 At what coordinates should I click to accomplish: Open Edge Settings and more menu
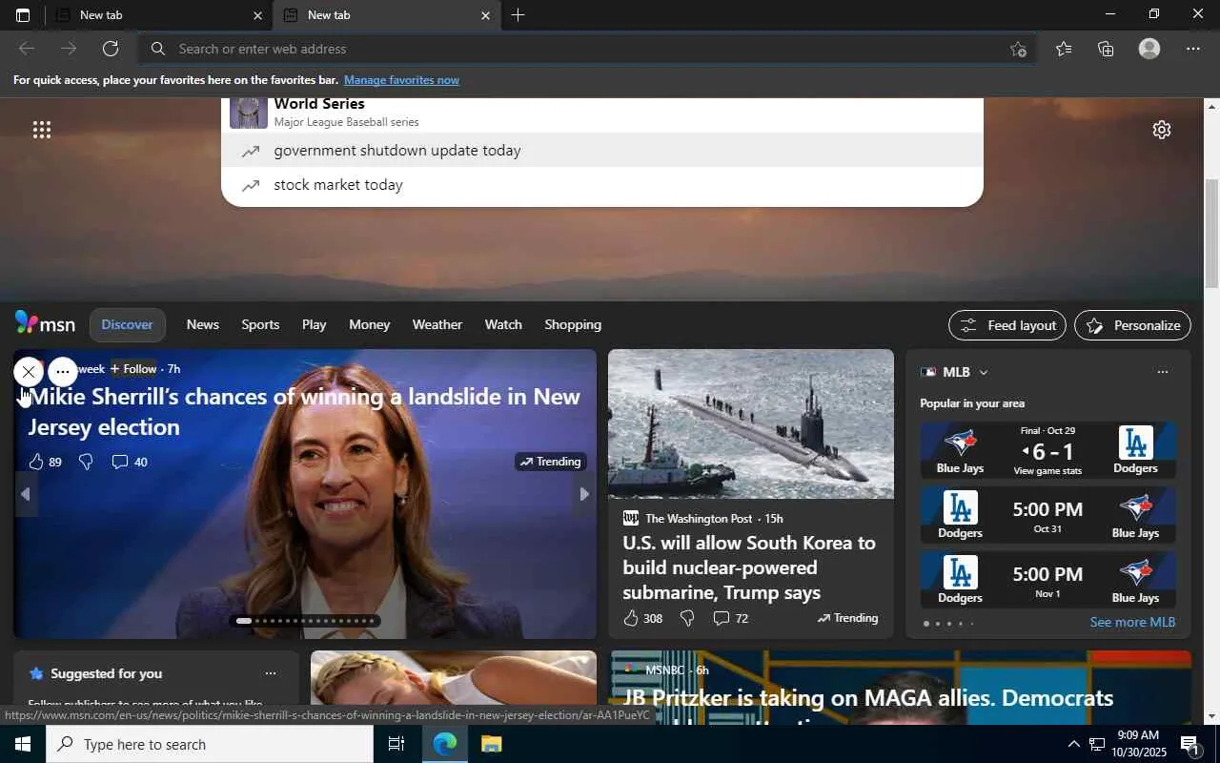coord(1193,49)
